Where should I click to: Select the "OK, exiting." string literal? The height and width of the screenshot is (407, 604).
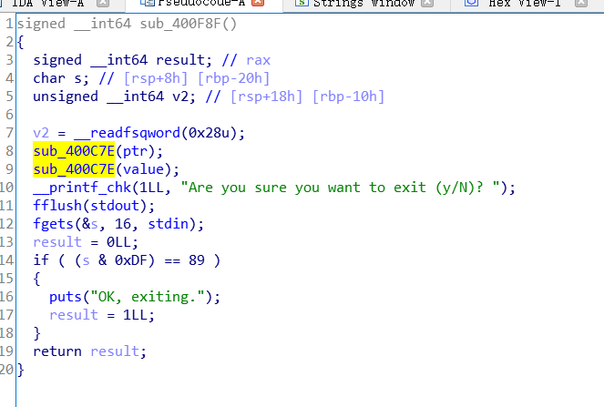(x=147, y=297)
